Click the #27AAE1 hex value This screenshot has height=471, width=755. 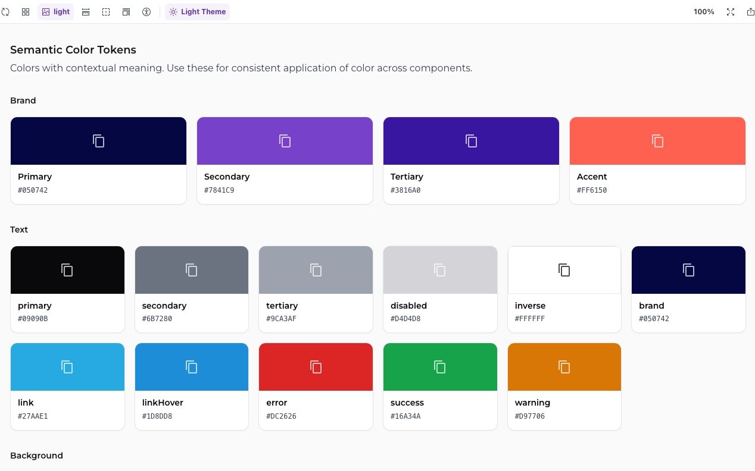(33, 416)
